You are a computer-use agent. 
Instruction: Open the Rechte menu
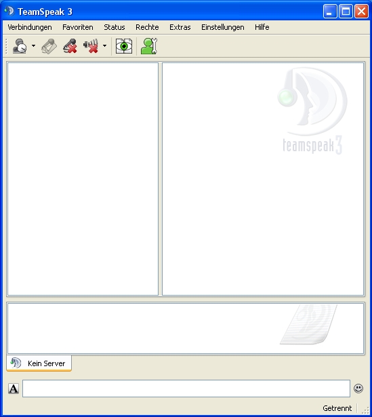pos(147,27)
